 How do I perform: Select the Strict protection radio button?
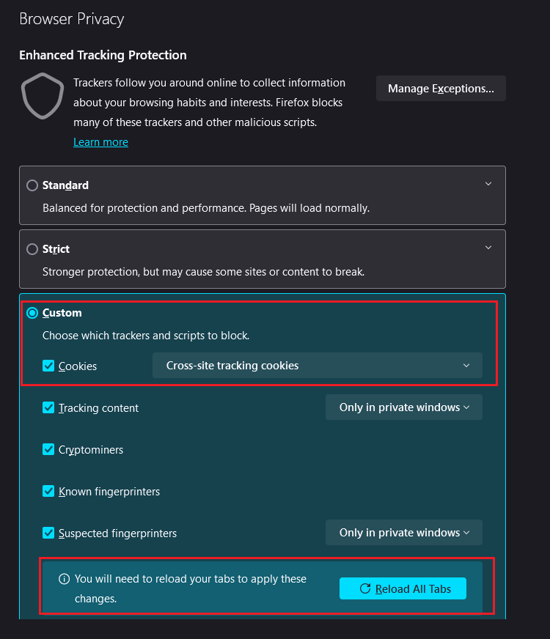click(32, 249)
